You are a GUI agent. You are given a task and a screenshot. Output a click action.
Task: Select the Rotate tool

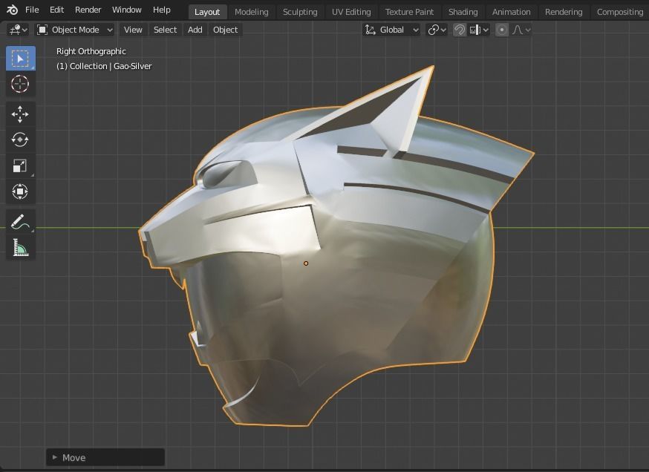(x=20, y=140)
